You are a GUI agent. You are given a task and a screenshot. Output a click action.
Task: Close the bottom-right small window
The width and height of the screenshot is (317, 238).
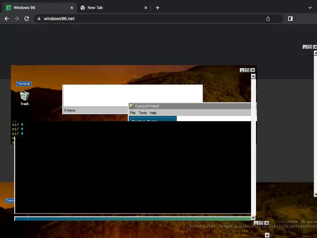point(267,223)
